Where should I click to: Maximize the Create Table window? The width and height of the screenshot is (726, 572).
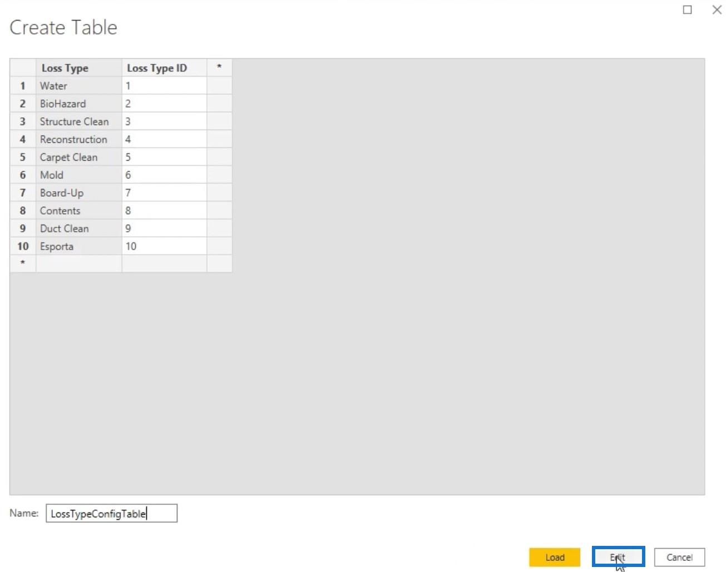[x=688, y=9]
